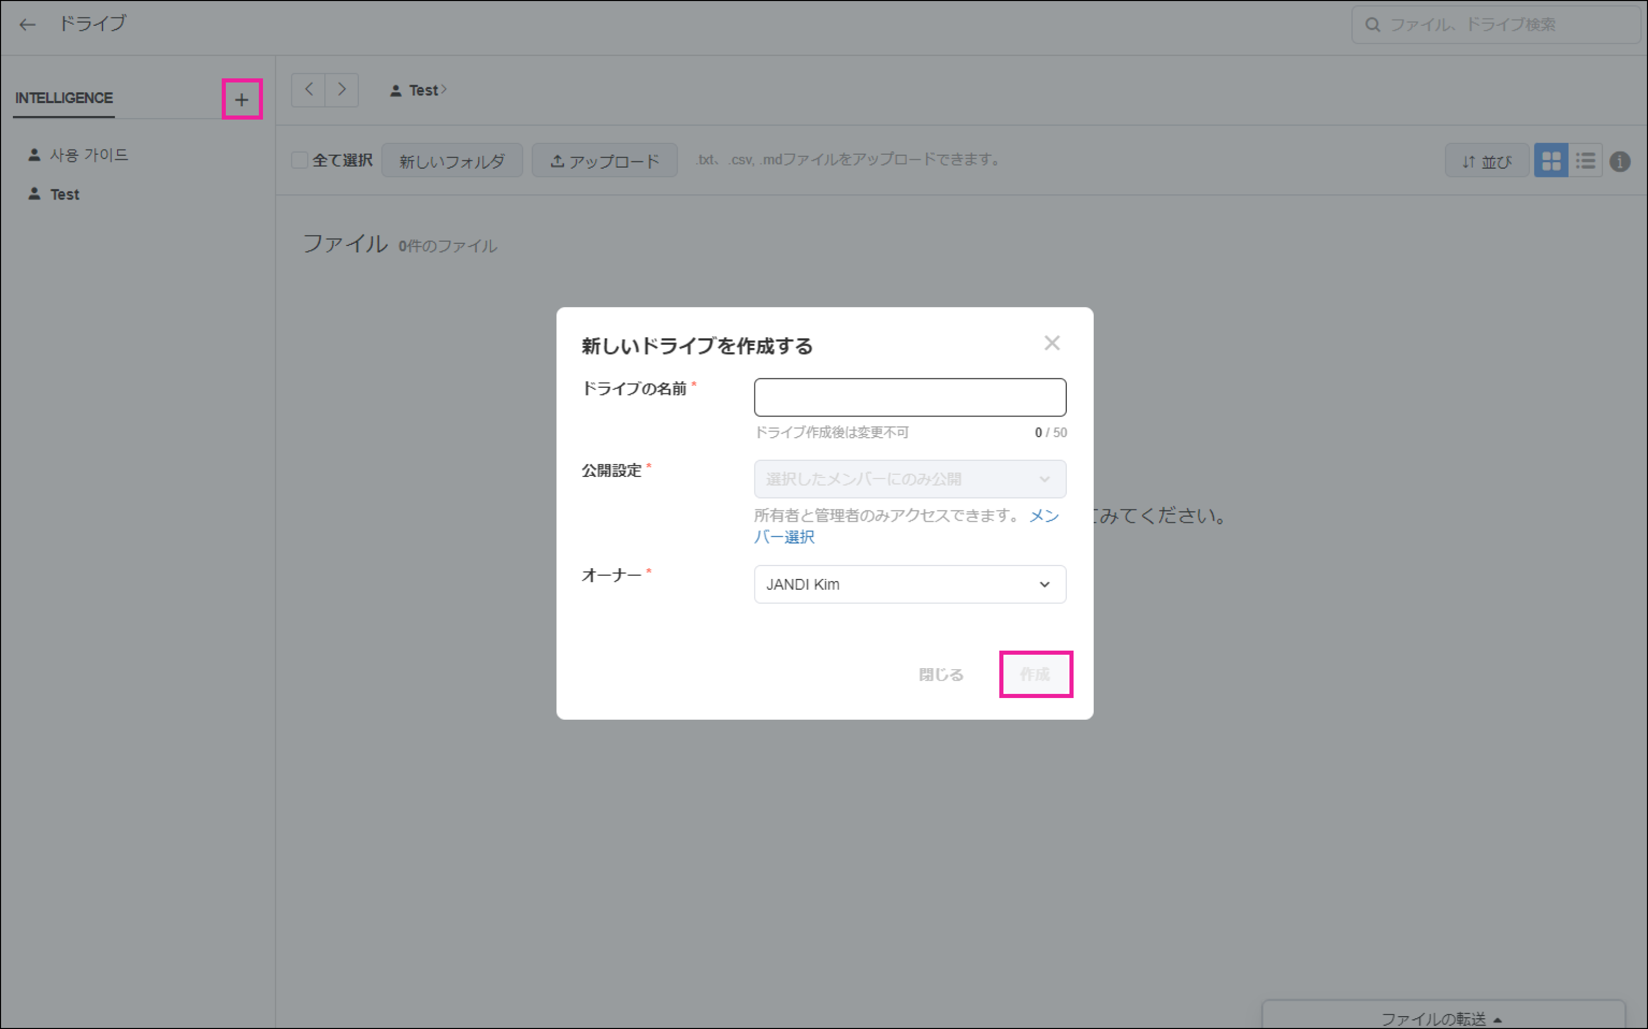Go to previous folder with left chevron
Image resolution: width=1648 pixels, height=1029 pixels.
pos(308,90)
